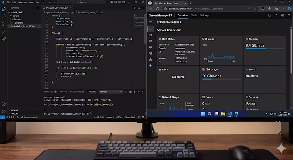This screenshot has width=293, height=160.
Task: Expand the OUTLINE section
Action: point(13,110)
